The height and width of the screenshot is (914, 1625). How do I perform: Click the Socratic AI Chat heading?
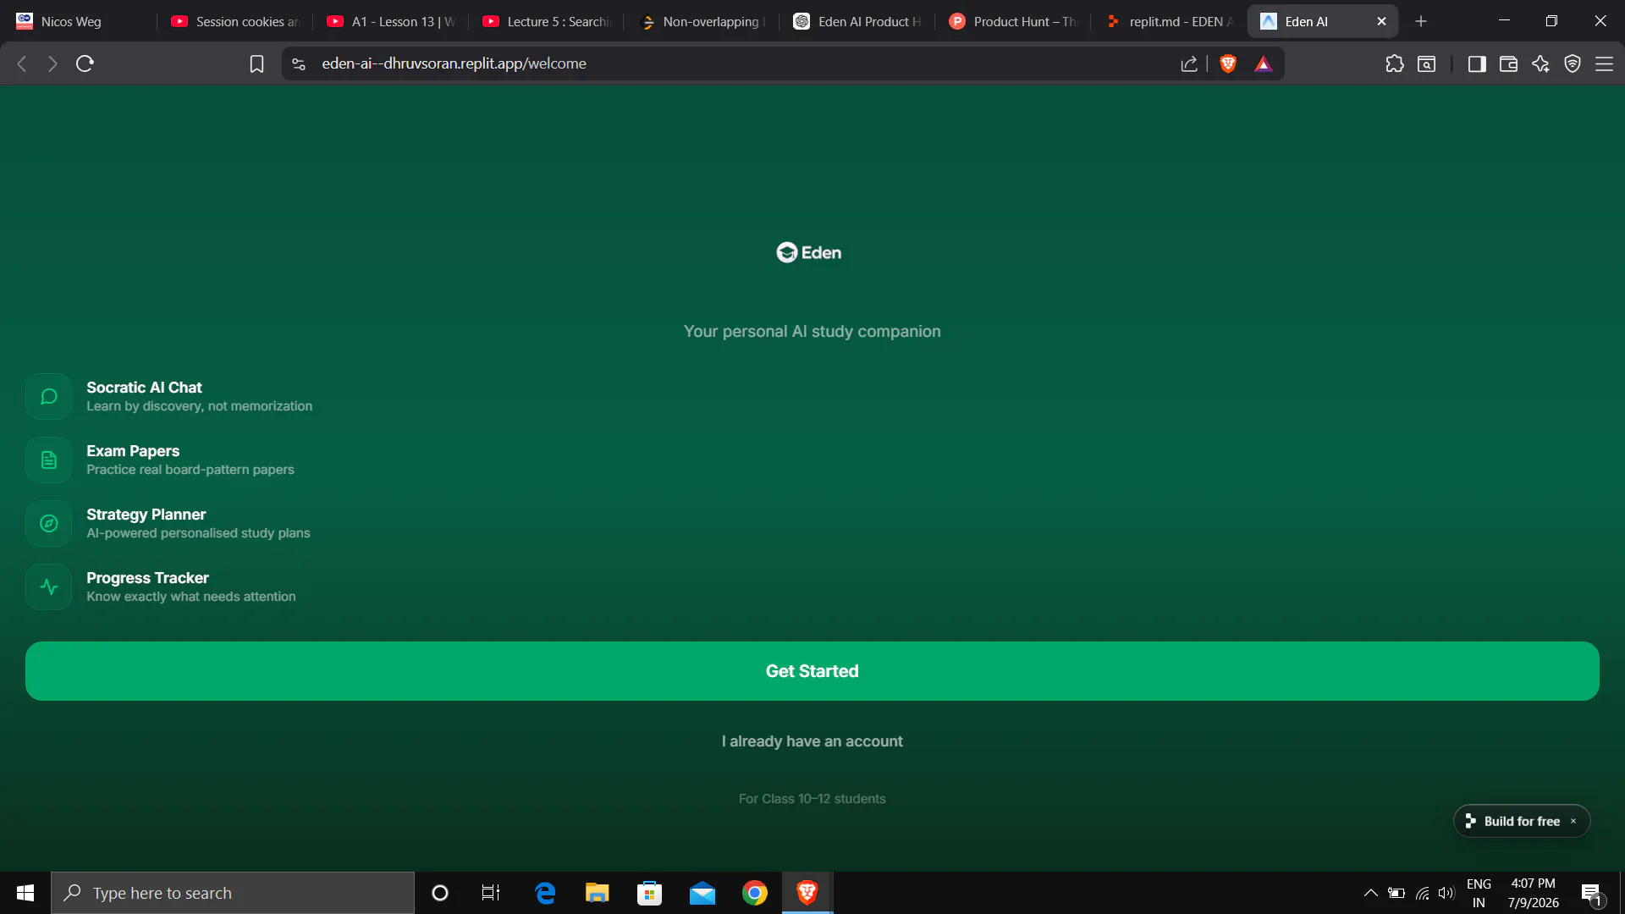[144, 388]
